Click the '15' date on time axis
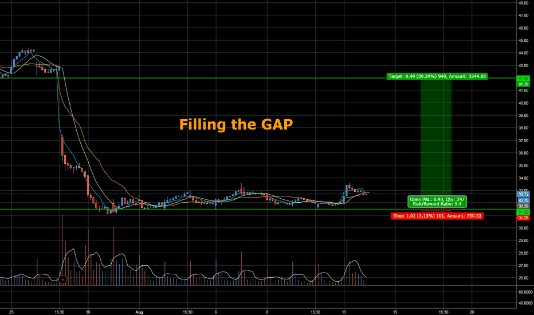The height and width of the screenshot is (315, 534). point(395,312)
